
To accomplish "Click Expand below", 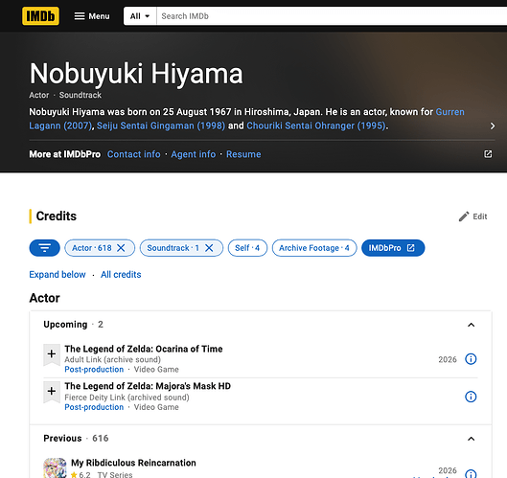I will (x=58, y=274).
